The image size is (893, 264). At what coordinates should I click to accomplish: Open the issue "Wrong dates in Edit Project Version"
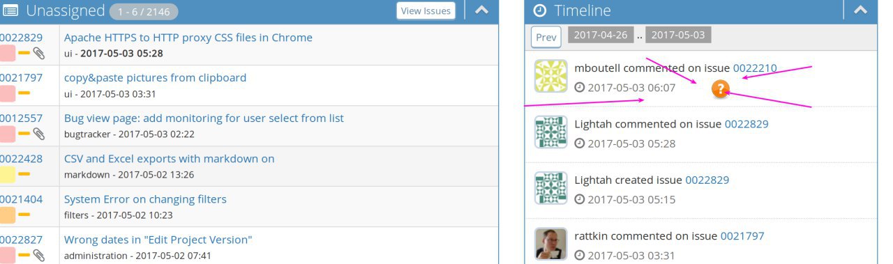[x=158, y=240]
